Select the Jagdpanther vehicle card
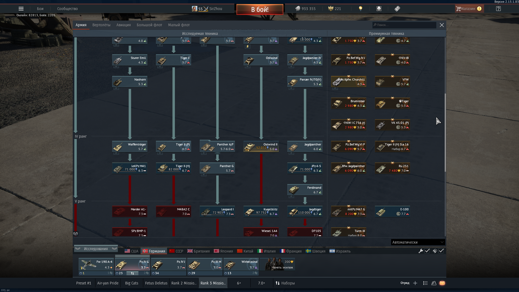Screen dimensions: 519x292 point(305,147)
